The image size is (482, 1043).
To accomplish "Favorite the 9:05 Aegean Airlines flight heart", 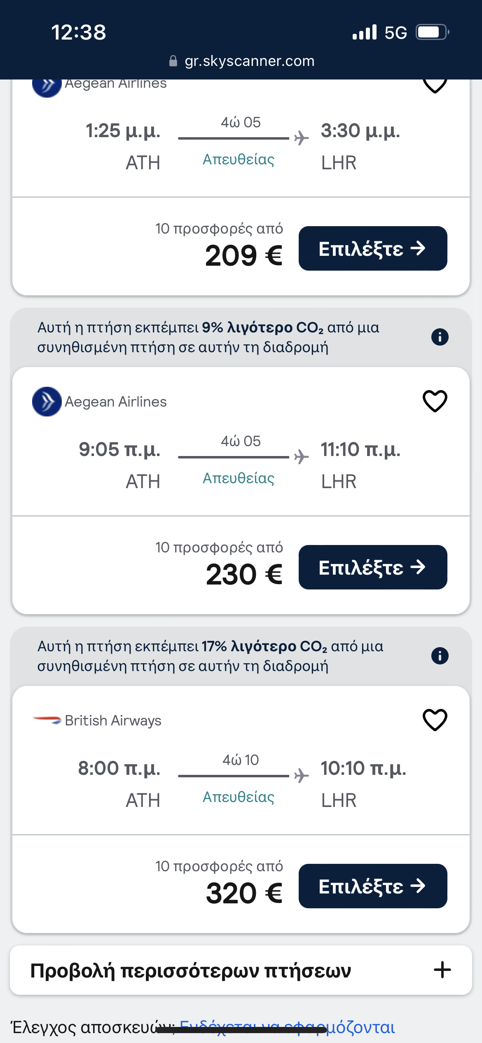I will [x=435, y=401].
